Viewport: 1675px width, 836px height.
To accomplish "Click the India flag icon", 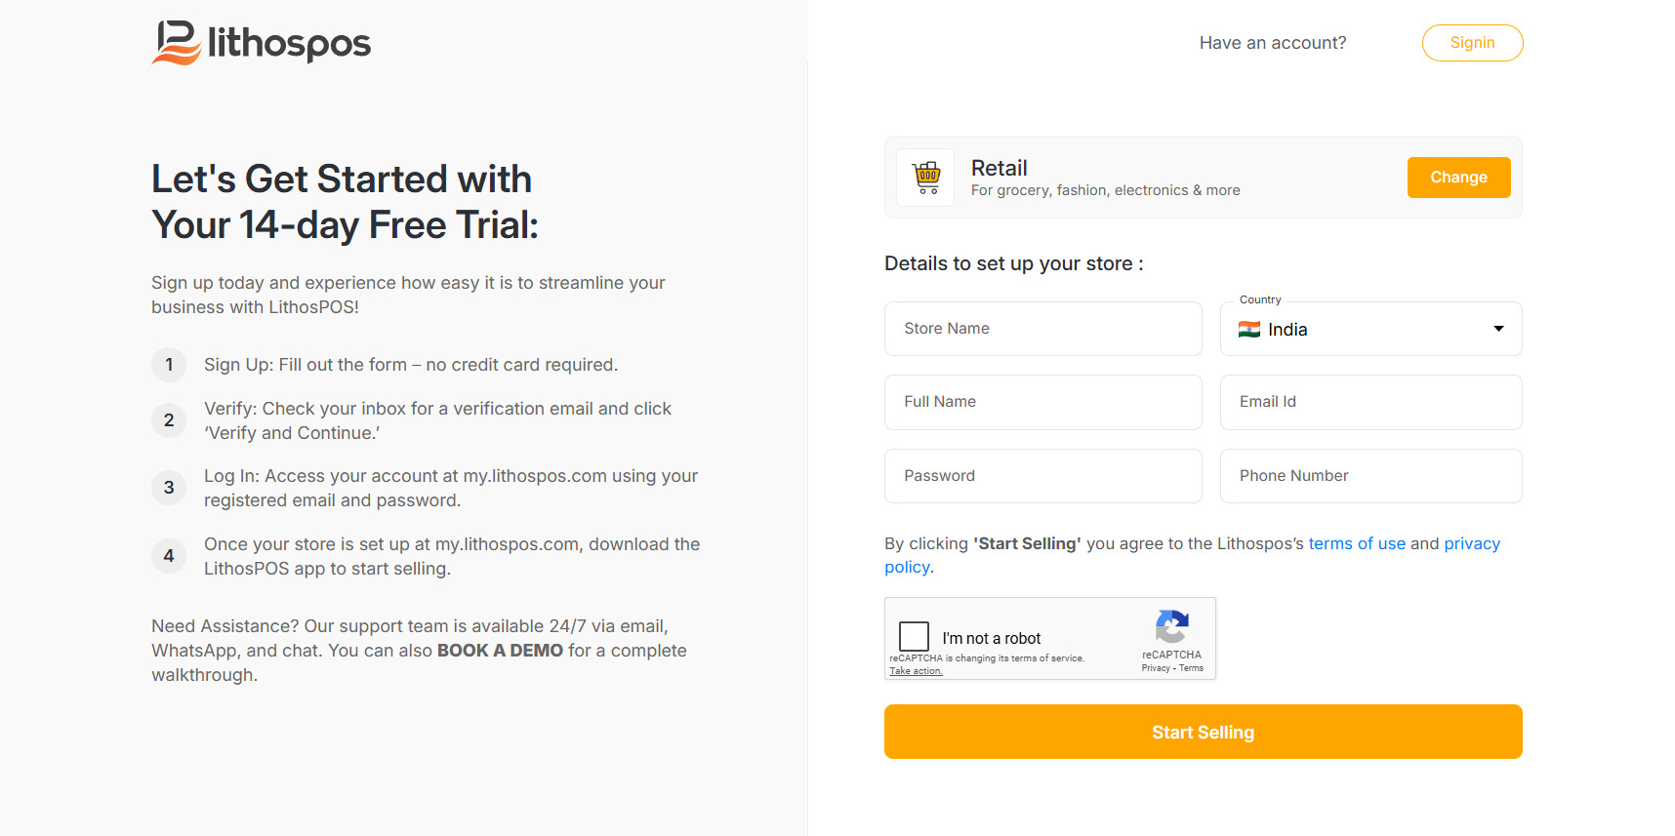I will (x=1248, y=330).
